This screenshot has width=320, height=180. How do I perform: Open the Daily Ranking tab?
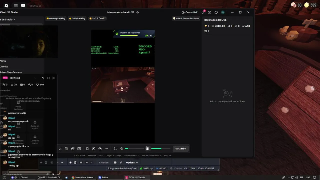tap(77, 18)
